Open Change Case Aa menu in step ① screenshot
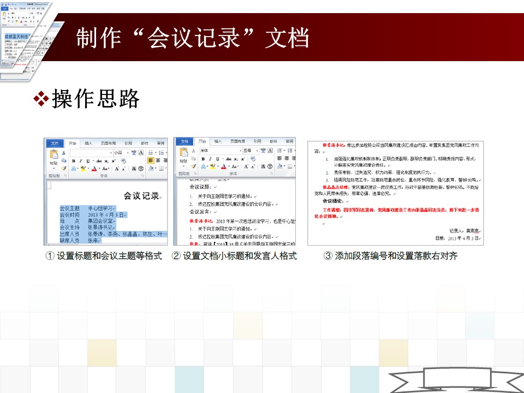Image resolution: width=524 pixels, height=393 pixels. (105, 169)
